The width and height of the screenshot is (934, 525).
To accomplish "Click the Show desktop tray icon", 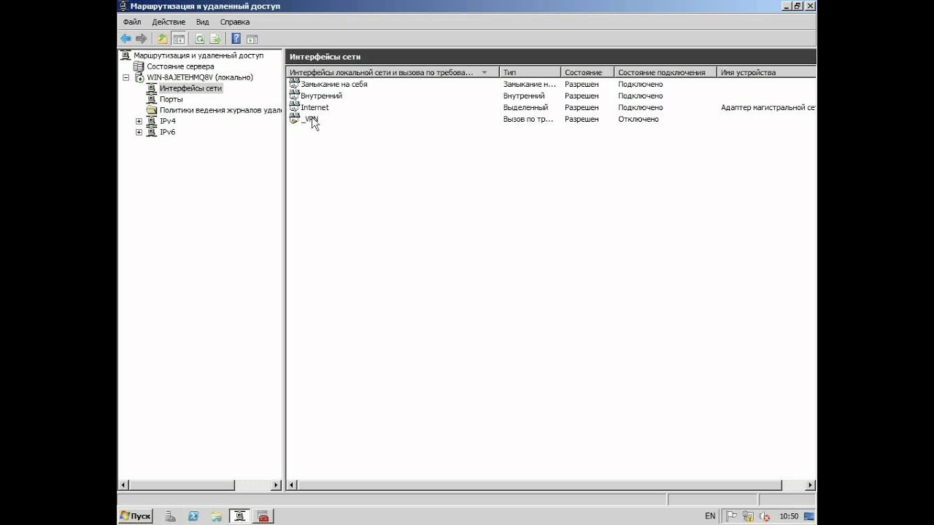I will (x=808, y=516).
